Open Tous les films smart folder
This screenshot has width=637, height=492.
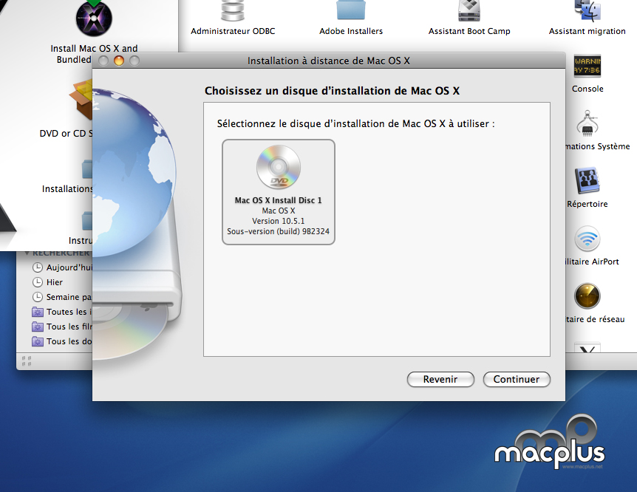[x=62, y=327]
